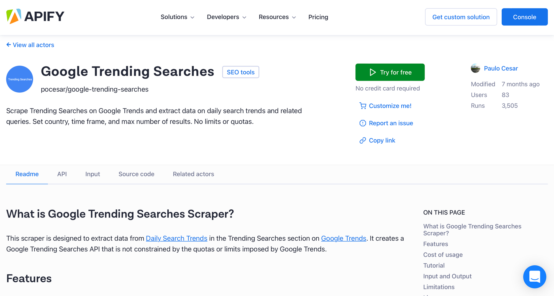Follow the Daily Search Trends link
554x296 pixels.
[176, 238]
